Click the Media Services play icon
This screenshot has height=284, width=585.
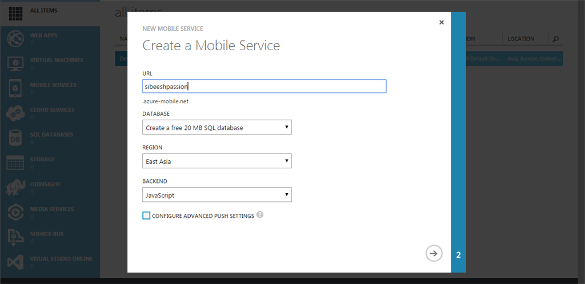click(15, 212)
